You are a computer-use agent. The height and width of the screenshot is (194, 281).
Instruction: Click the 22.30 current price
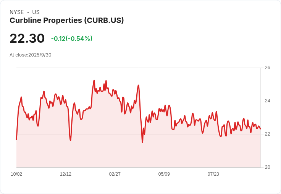point(27,38)
